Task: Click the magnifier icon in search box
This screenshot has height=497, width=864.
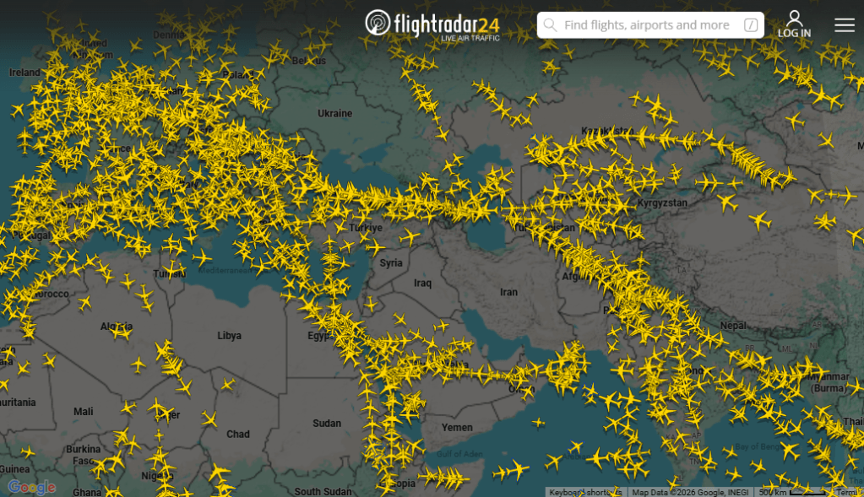Action: (x=551, y=25)
